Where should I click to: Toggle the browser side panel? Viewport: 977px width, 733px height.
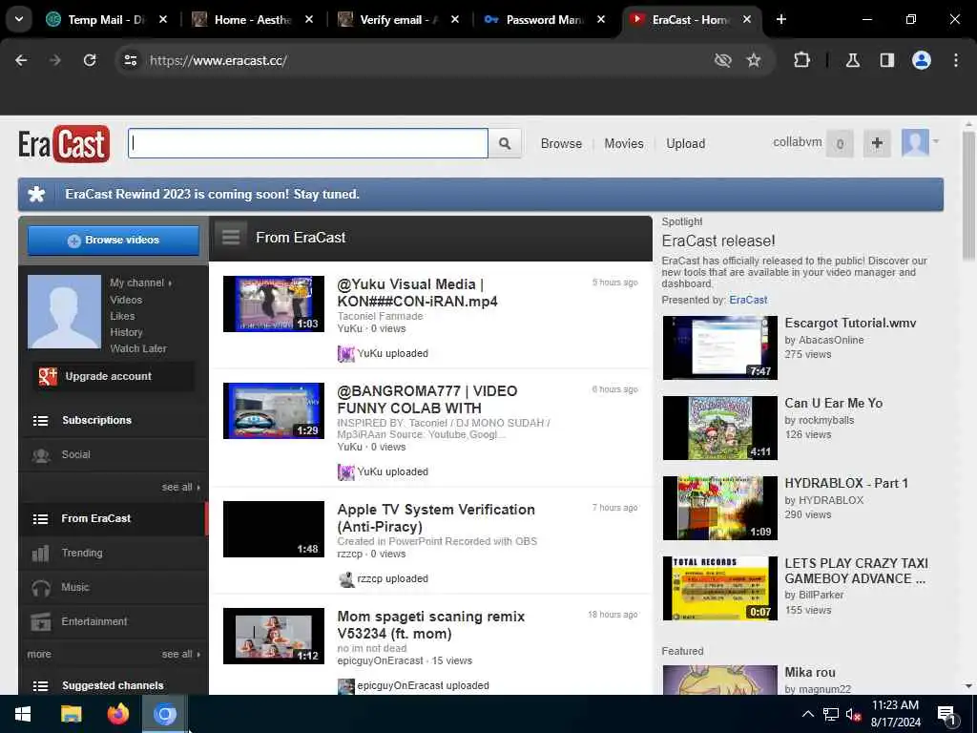click(x=887, y=60)
